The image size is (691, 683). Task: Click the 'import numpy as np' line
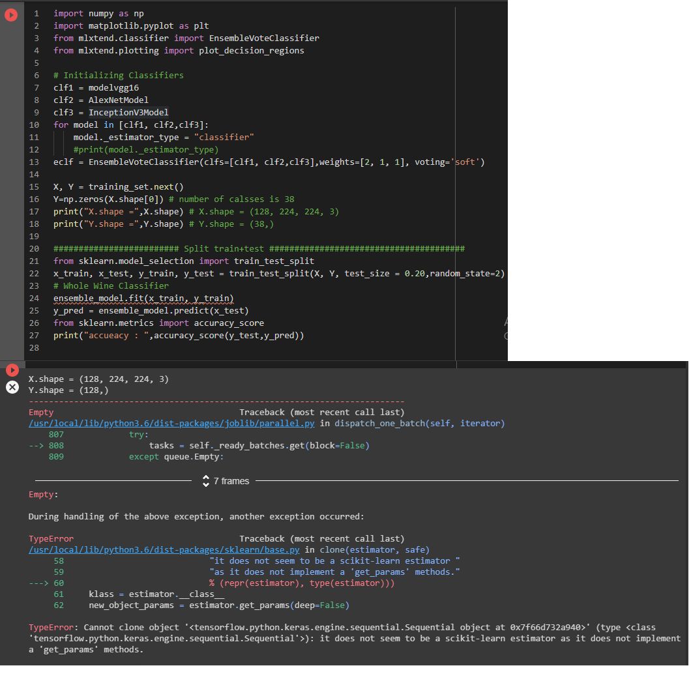point(98,14)
